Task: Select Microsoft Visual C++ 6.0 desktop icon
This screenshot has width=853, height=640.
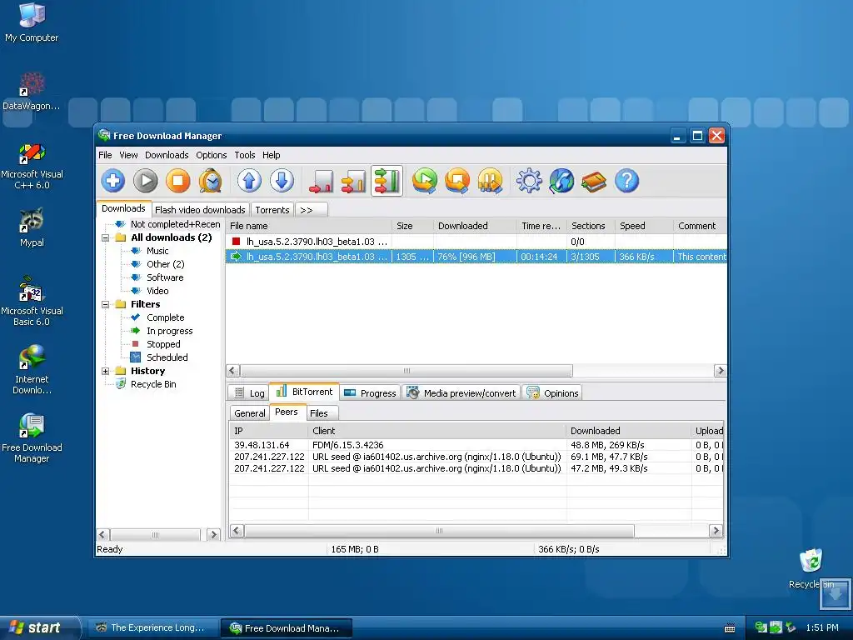Action: point(32,167)
